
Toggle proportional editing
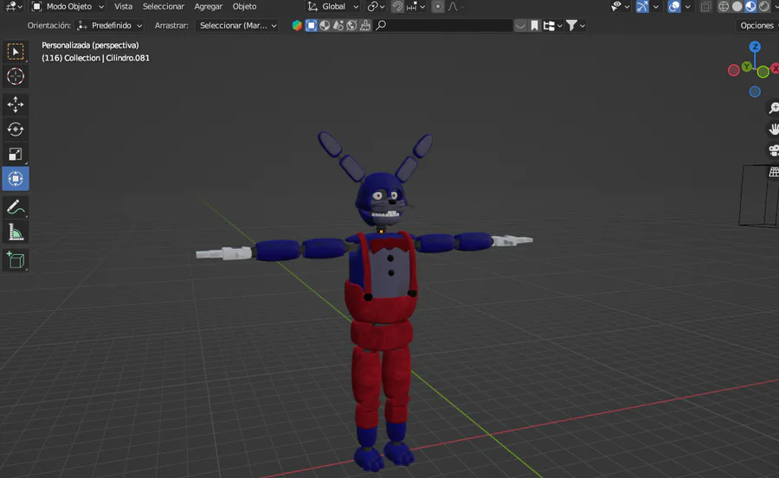point(438,6)
